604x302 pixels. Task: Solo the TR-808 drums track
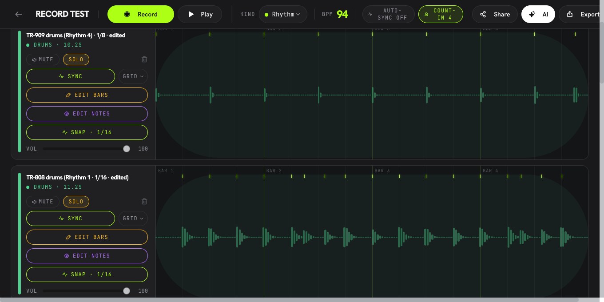pyautogui.click(x=76, y=202)
